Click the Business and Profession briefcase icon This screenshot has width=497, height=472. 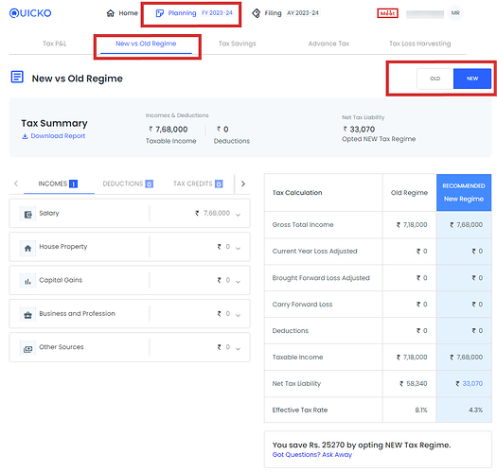[x=27, y=315]
